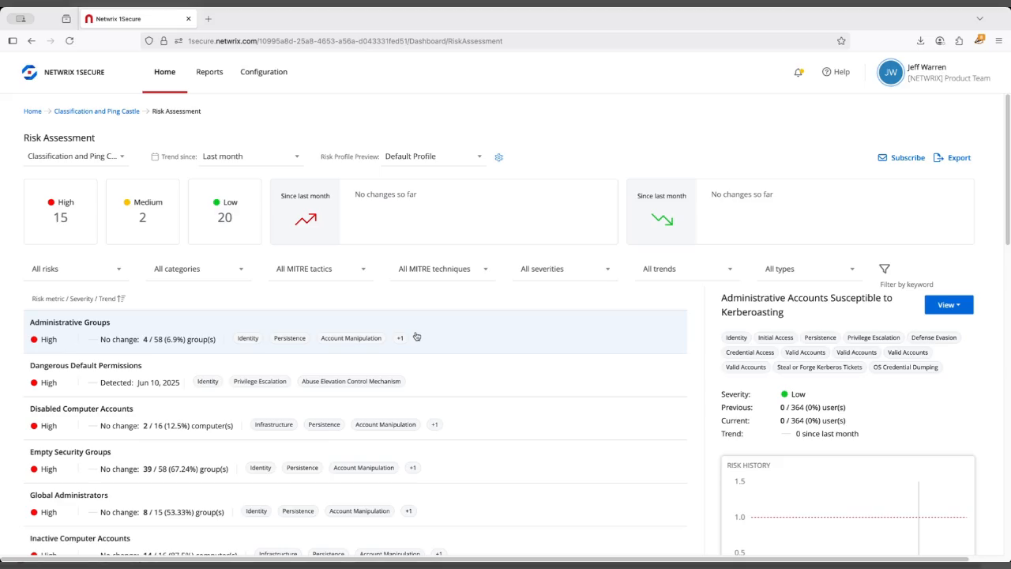
Task: Toggle the risk metric sort order icon
Action: pos(121,299)
